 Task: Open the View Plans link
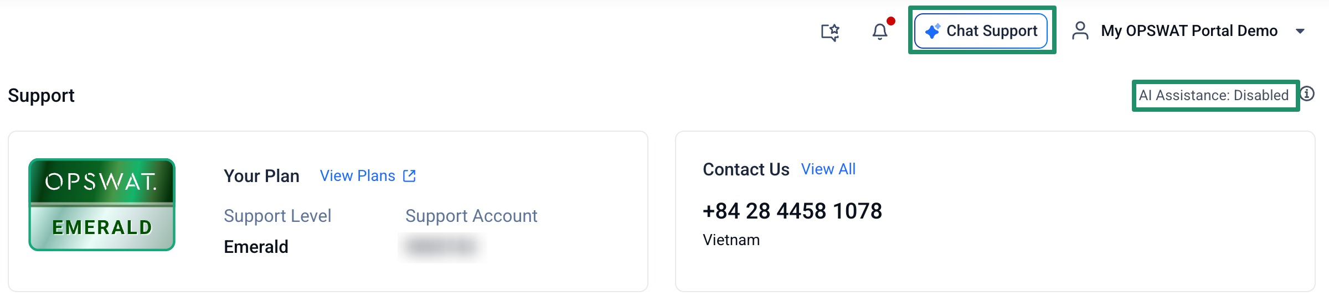pyautogui.click(x=358, y=176)
